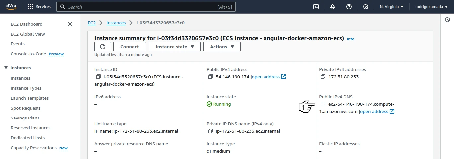Click the refresh instance button
Screen dimensions: 454x159
coord(103,47)
